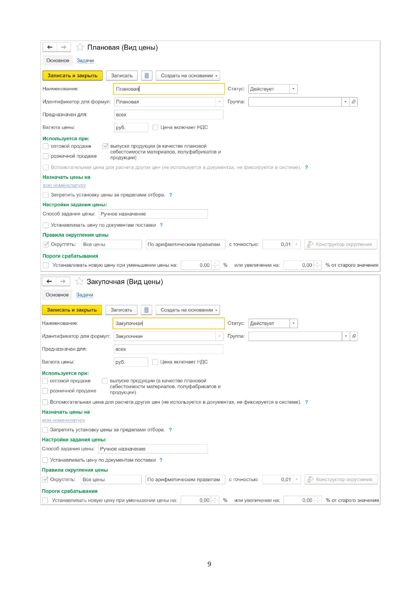The image size is (419, 593).
Task: Show help for Запретить установку in Плановая
Action: pos(171,195)
